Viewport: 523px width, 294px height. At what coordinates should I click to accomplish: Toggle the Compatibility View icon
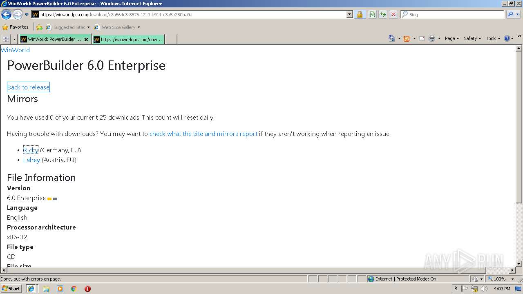[x=372, y=14]
